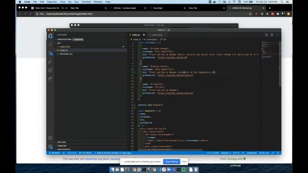Switch to the index.html editor tab

coord(157,35)
